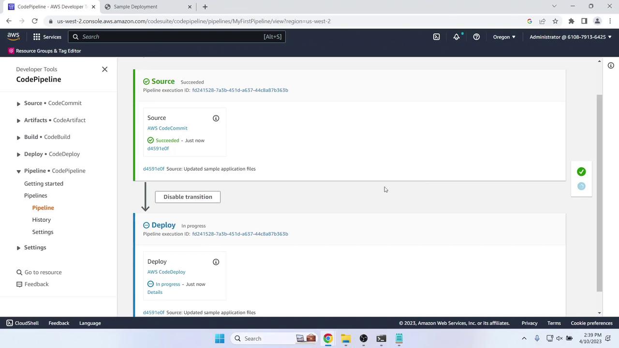Screen dimensions: 619x348
Task: Bookmark this page with the star icon
Action: [x=555, y=21]
